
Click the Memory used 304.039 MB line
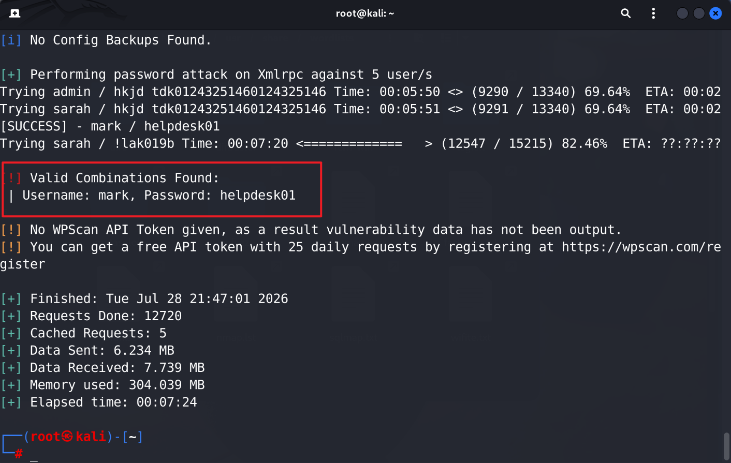tap(103, 385)
